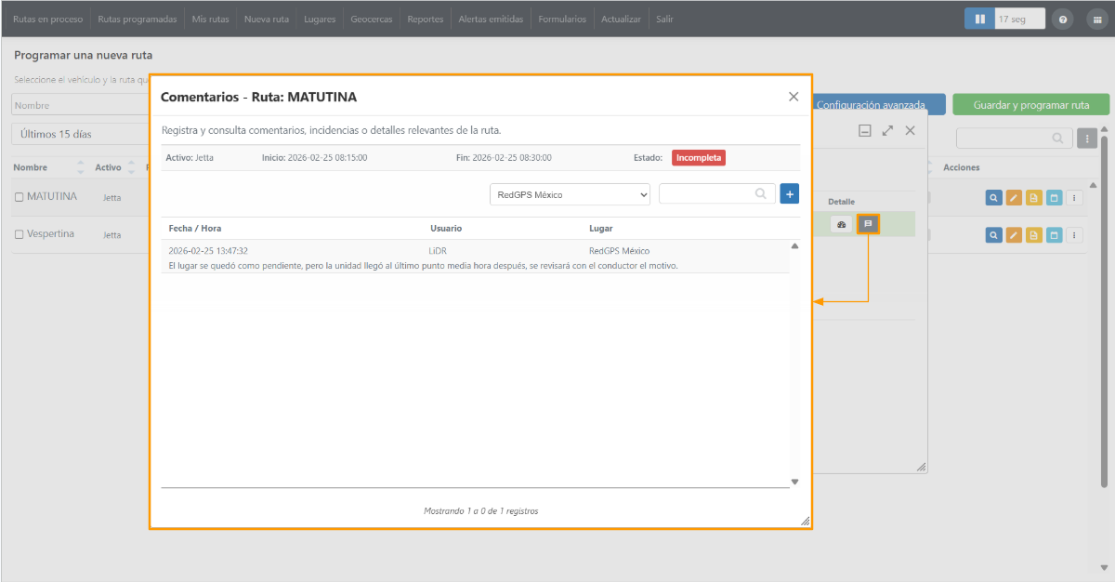This screenshot has height=582, width=1115.
Task: Open Alertas emitidas menu item
Action: click(492, 20)
